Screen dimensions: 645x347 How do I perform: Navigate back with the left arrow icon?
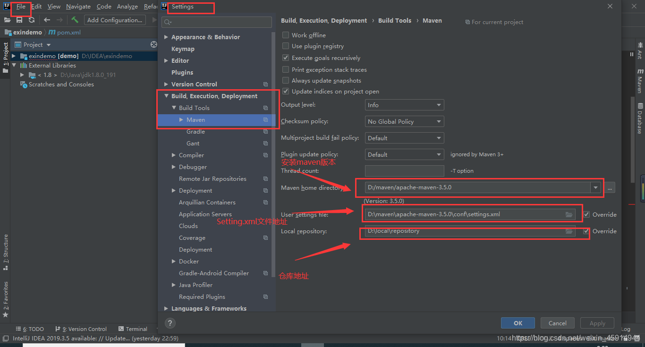[47, 20]
